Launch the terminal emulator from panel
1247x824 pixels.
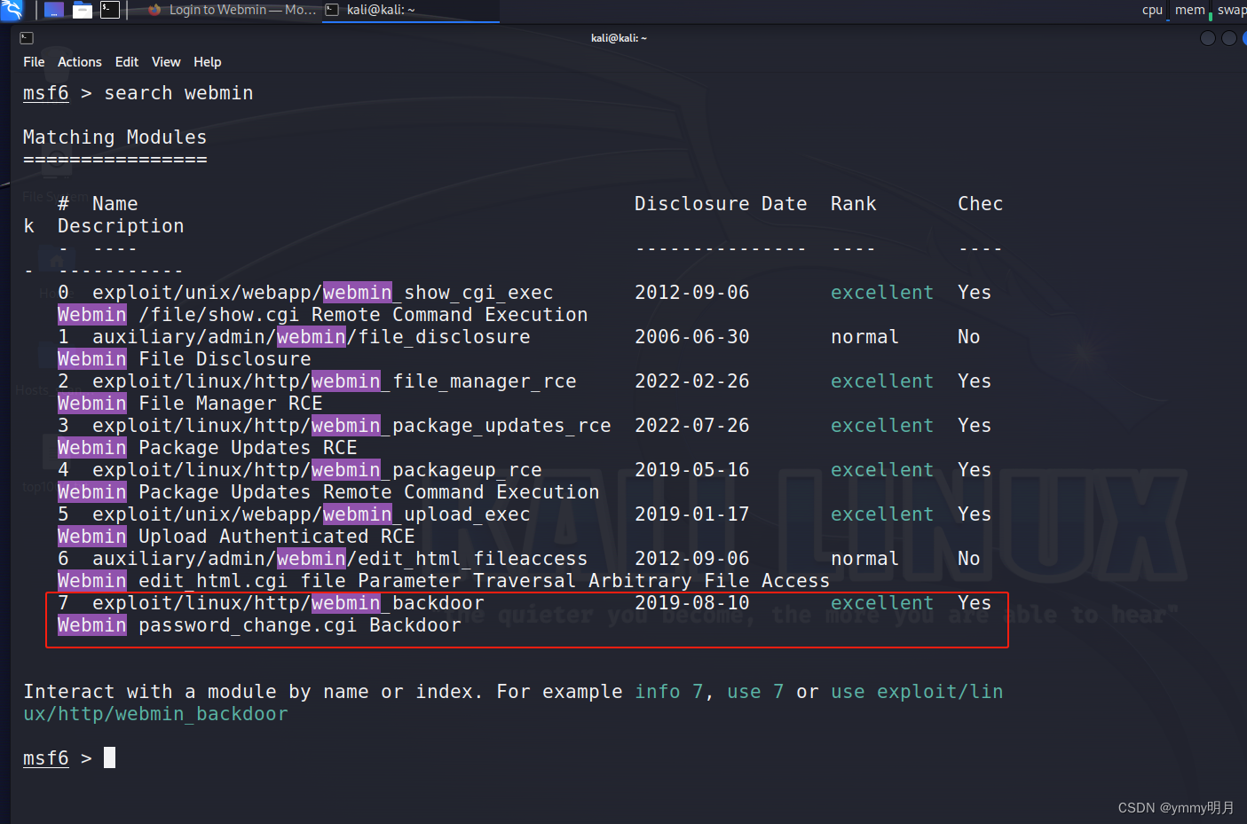(110, 10)
